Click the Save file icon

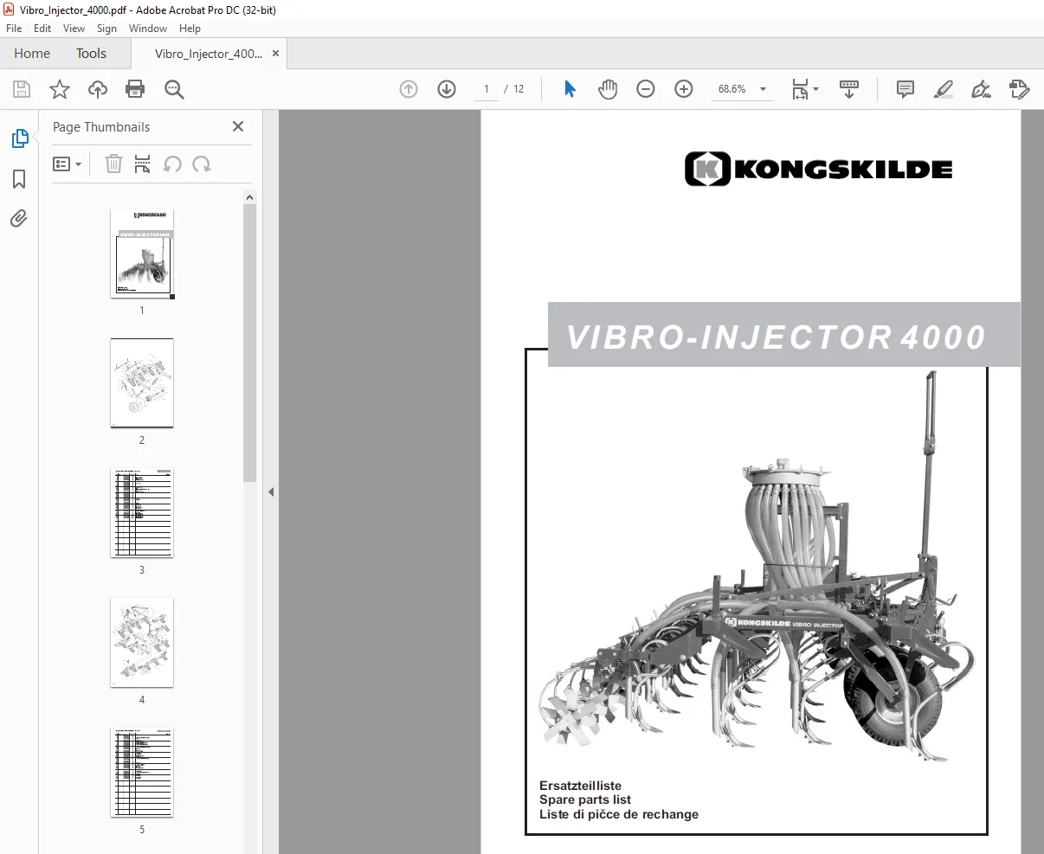click(x=22, y=89)
